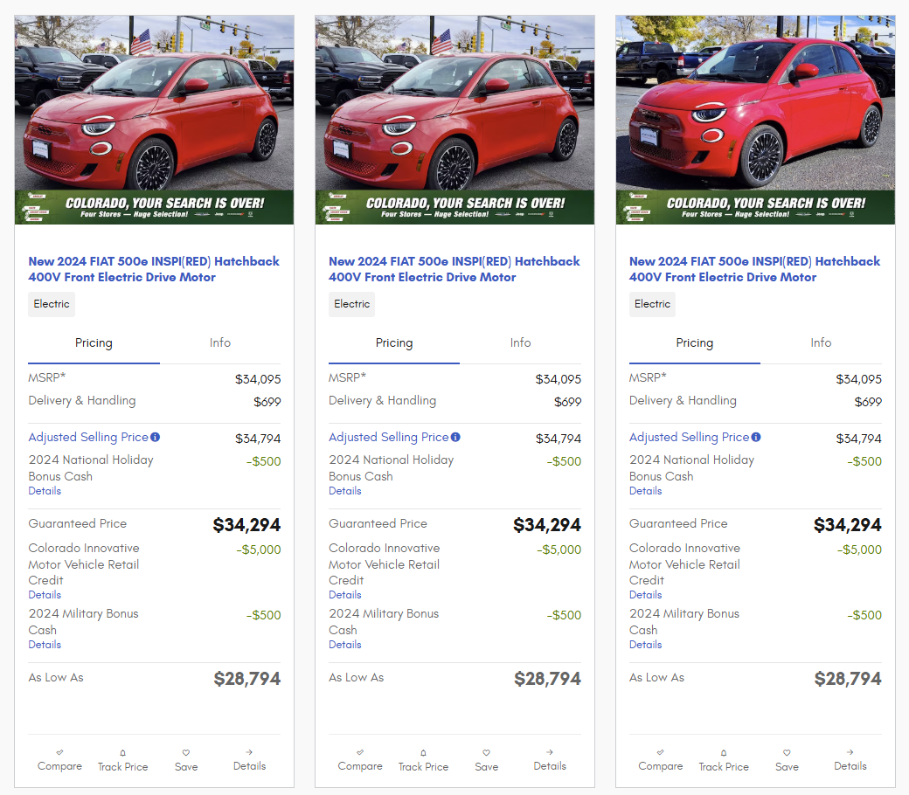
Task: Open Details under Holiday Bonus Cash, middle listing
Action: [x=345, y=491]
